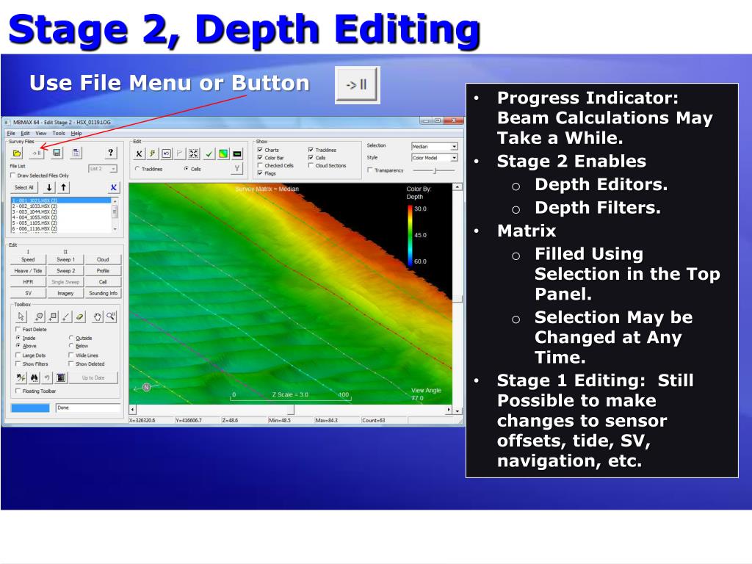Open the color gradient settings icon

[223, 154]
